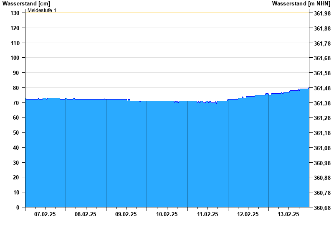Select the 09.02.25 date label

tap(126, 214)
